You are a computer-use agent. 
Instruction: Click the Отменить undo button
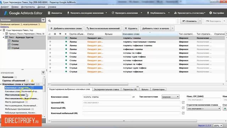pos(189,21)
